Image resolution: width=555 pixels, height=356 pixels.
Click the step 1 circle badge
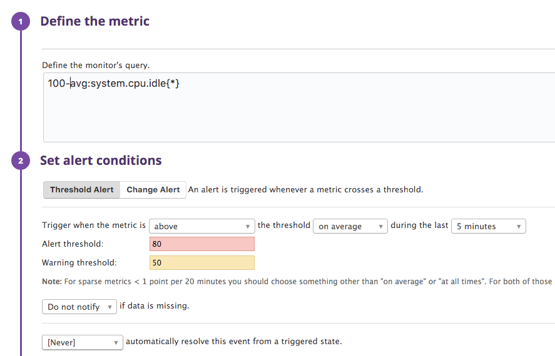coord(20,22)
